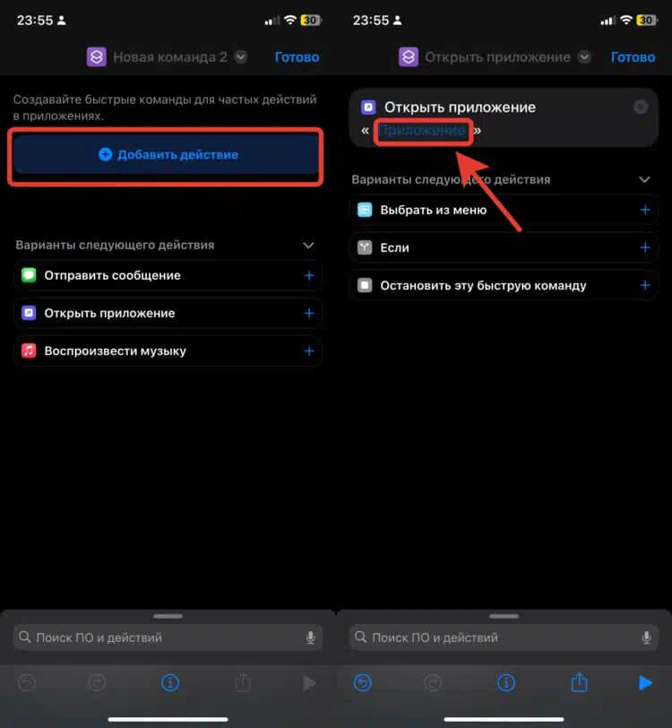
Task: Select Остановить эту быструю команду text
Action: coord(483,285)
